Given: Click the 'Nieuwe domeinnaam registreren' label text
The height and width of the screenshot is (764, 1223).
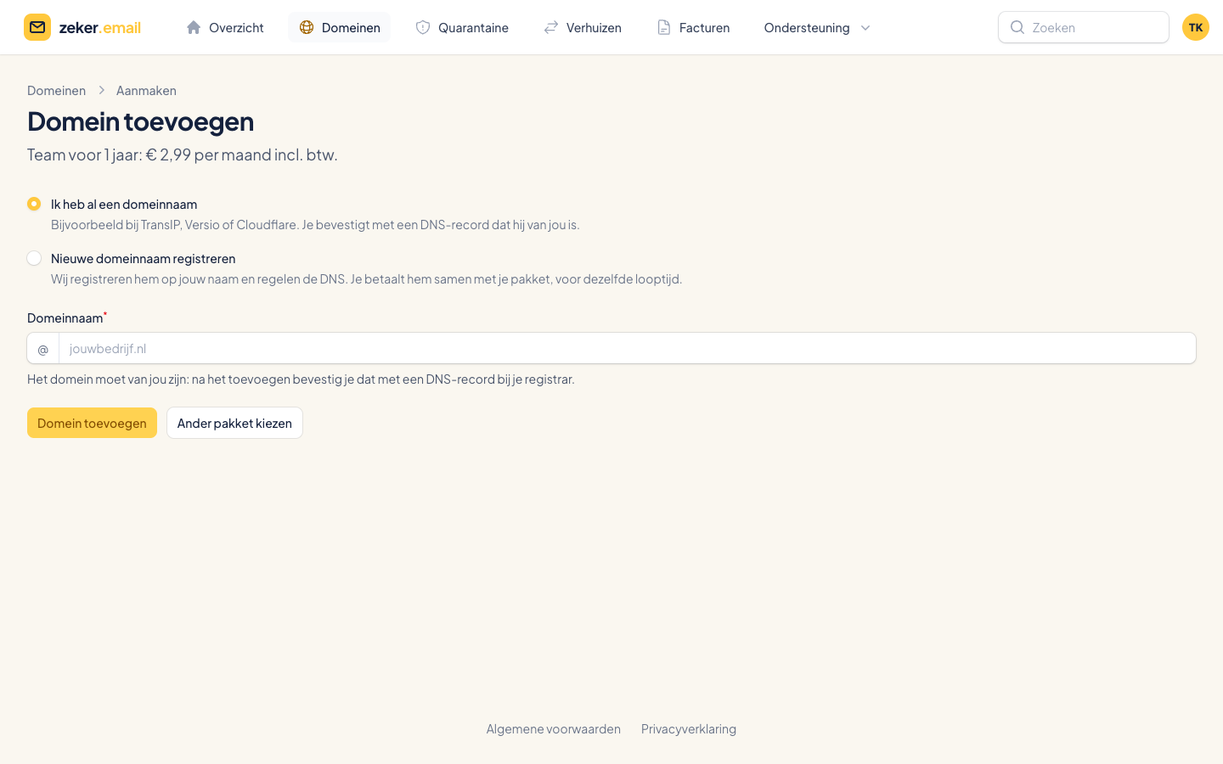Looking at the screenshot, I should point(143,258).
